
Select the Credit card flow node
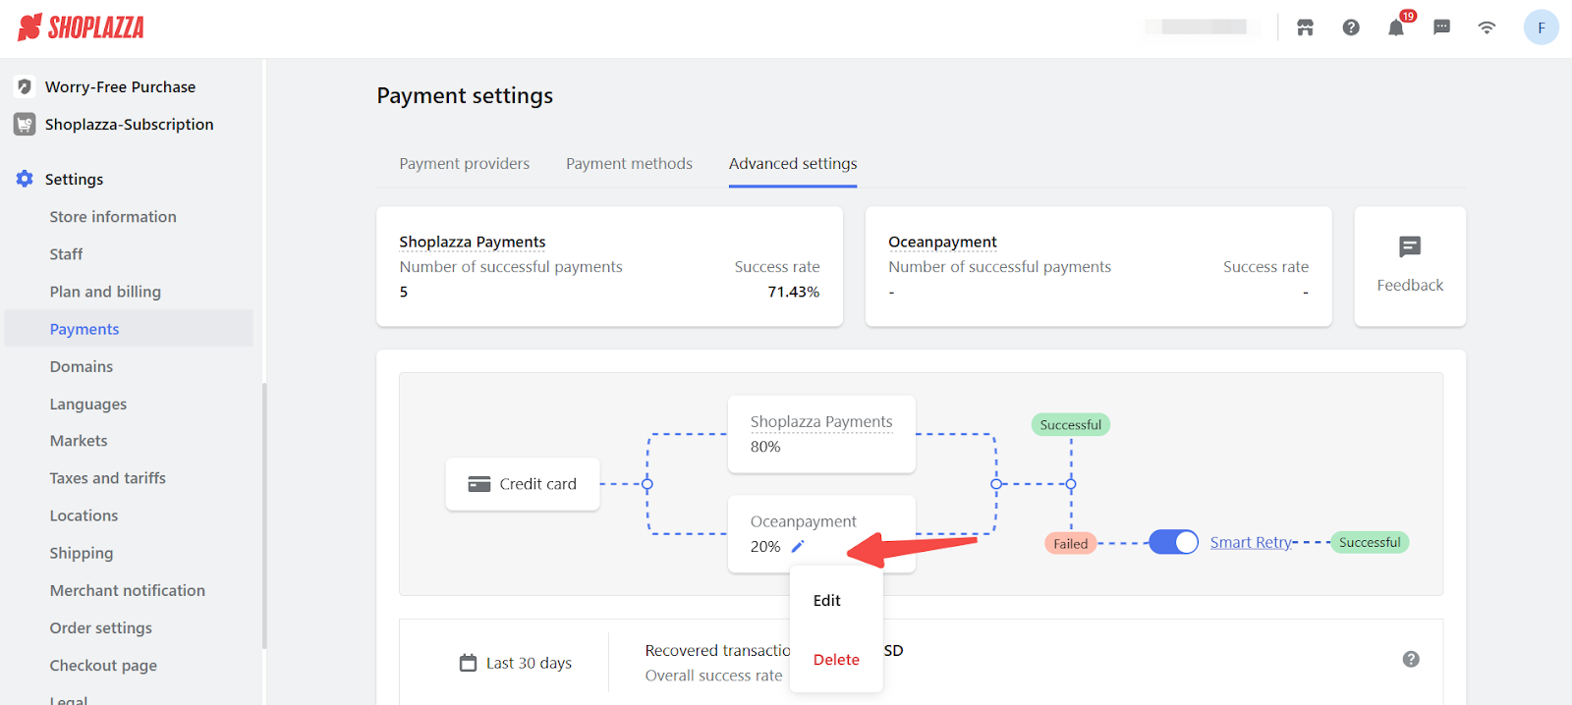(523, 484)
